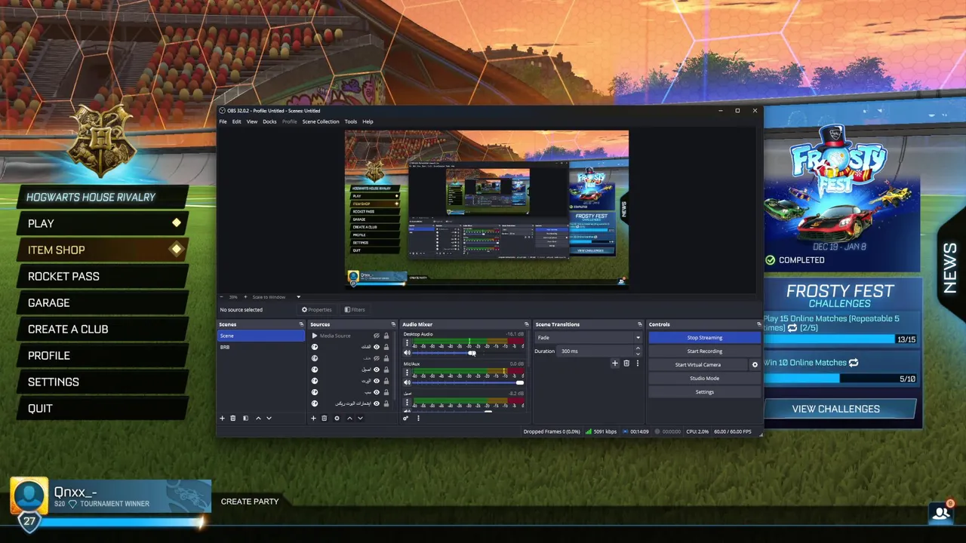Remove selected source with Sources trash icon

tap(324, 418)
